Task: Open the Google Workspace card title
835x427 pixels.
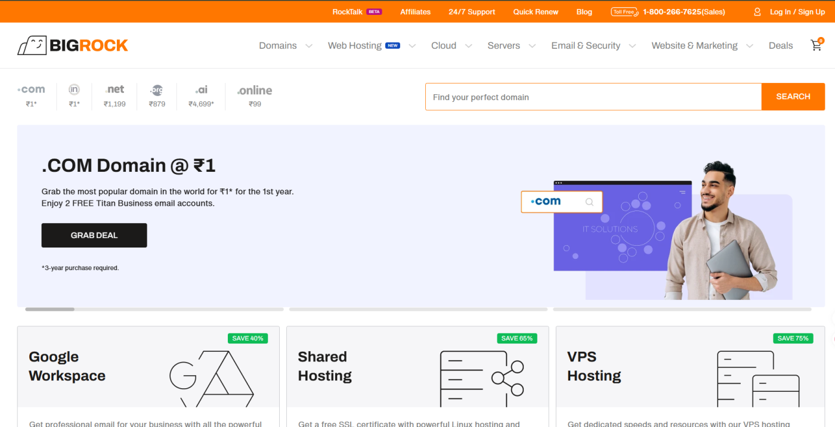Action: coord(67,366)
